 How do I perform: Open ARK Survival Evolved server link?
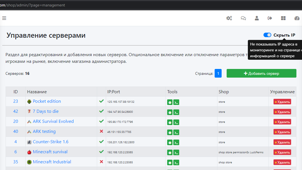[x=53, y=121]
